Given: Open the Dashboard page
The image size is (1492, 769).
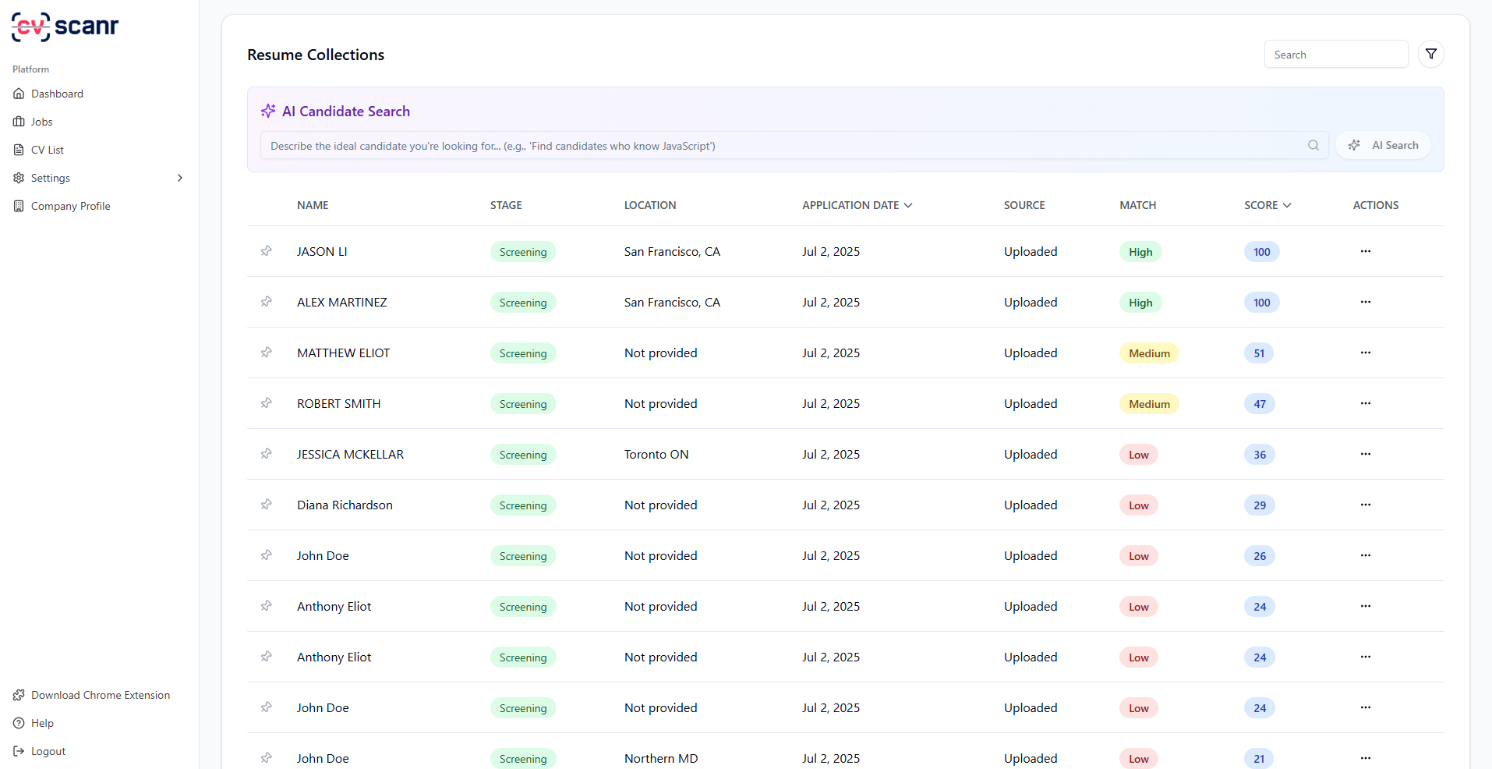Looking at the screenshot, I should click(57, 94).
